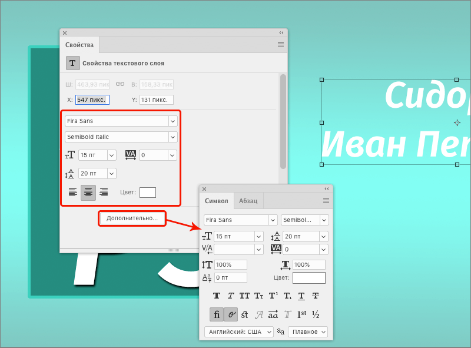The width and height of the screenshot is (471, 348).
Task: Switch to the Свойства tab
Action: [79, 45]
